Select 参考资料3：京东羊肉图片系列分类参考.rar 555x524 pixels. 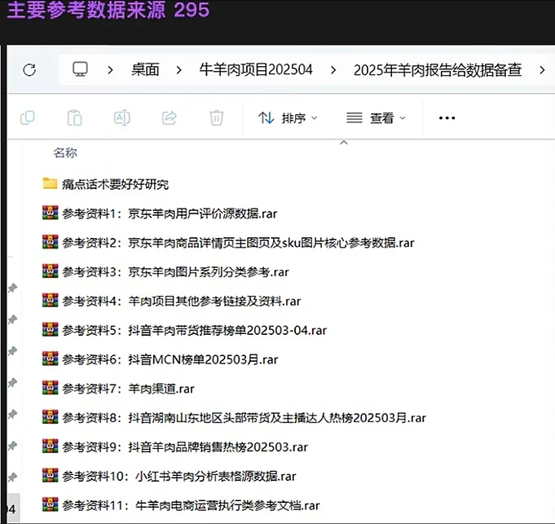(x=175, y=272)
